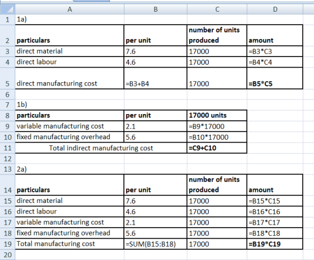Click formula cell '=B9*17000'

point(217,126)
